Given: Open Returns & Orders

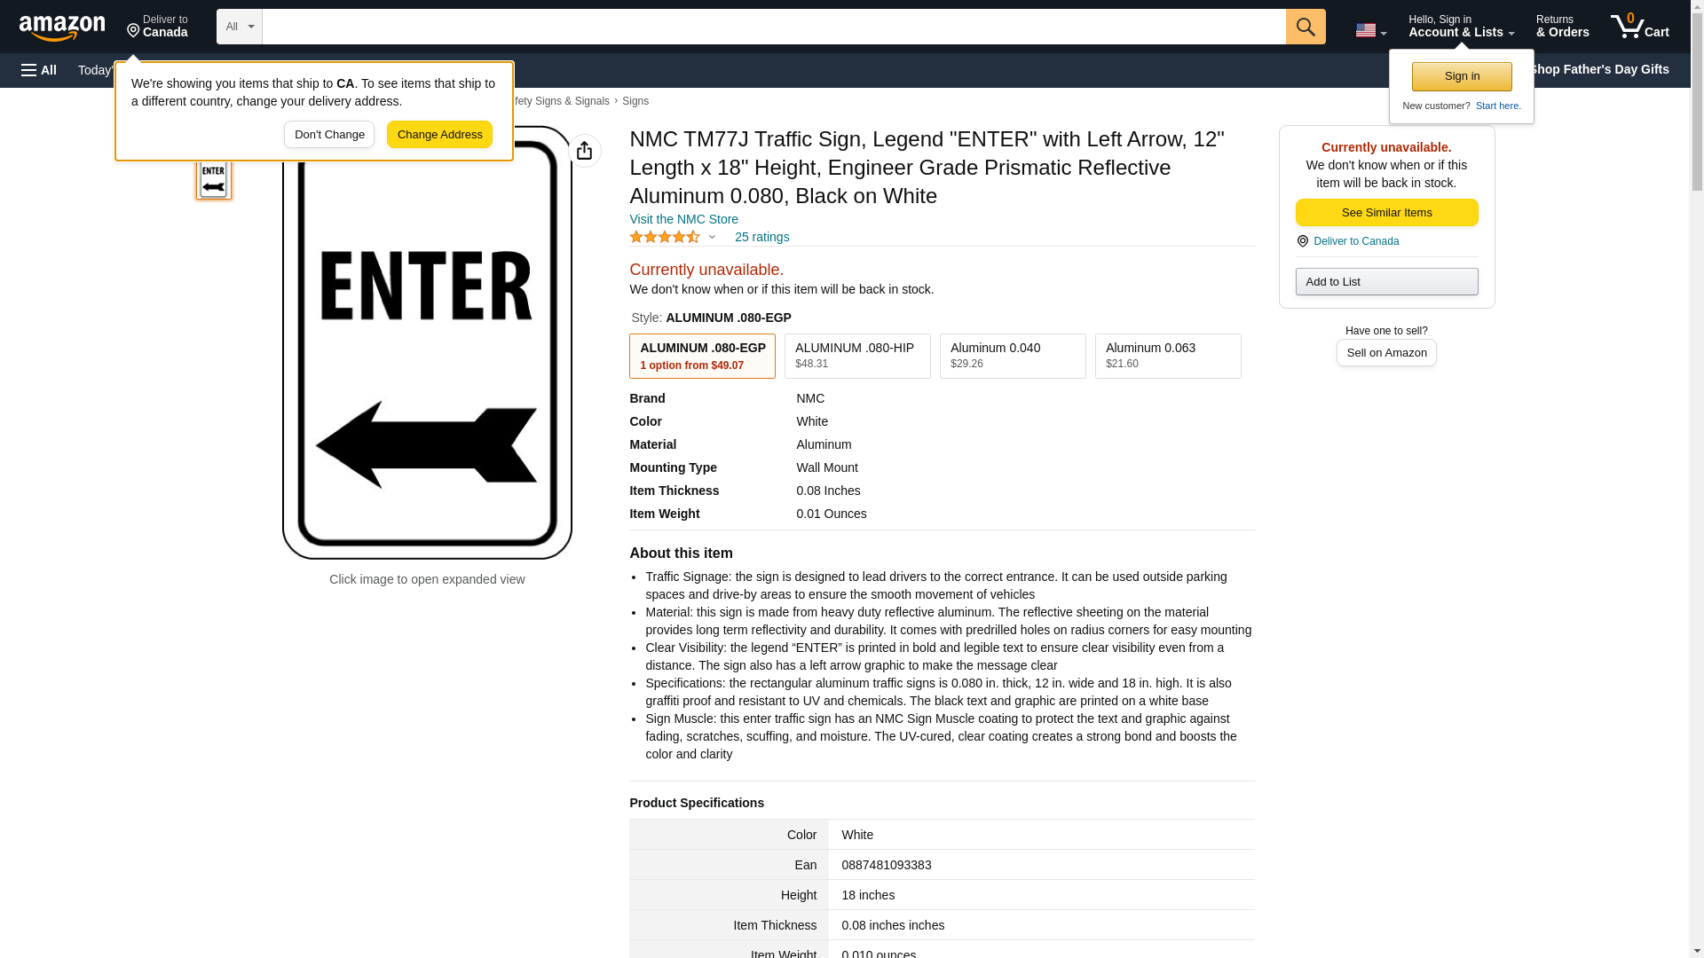Looking at the screenshot, I should click(x=1562, y=27).
